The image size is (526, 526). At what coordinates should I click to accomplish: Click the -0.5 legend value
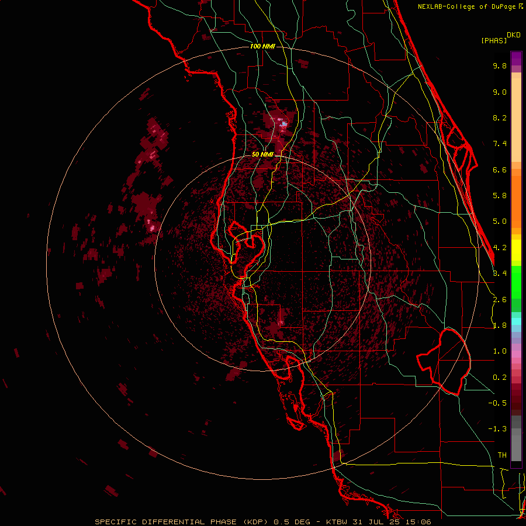pos(497,403)
